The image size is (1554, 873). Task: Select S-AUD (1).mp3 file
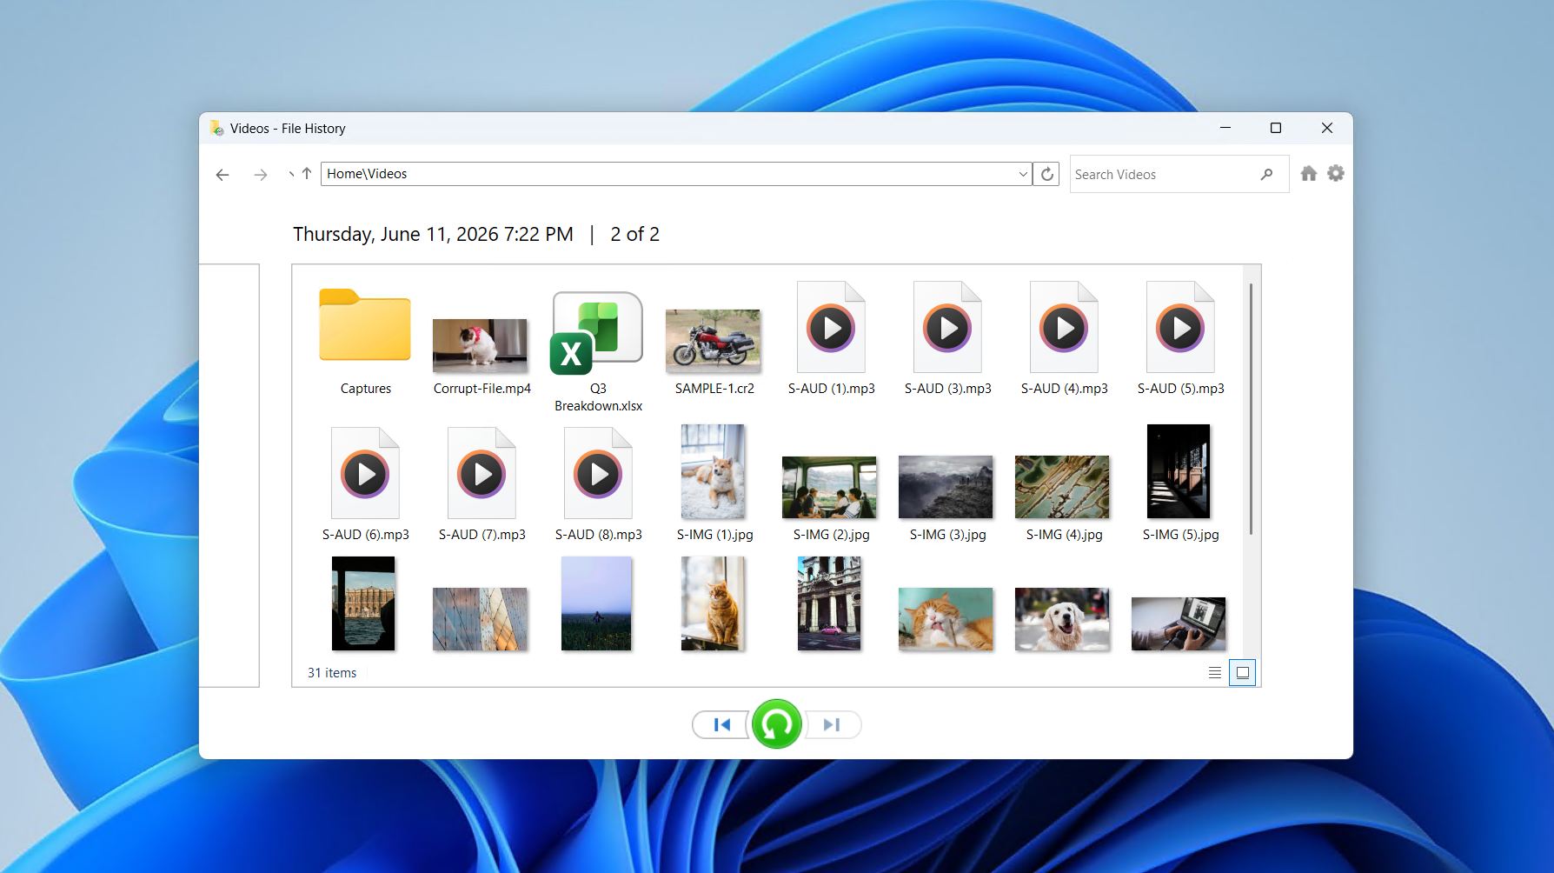coord(831,338)
